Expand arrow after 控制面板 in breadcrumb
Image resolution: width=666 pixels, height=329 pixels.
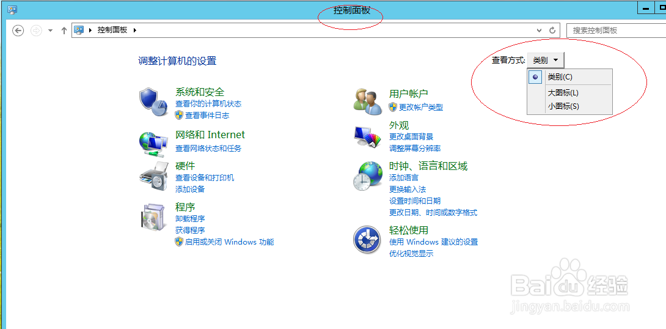(136, 30)
